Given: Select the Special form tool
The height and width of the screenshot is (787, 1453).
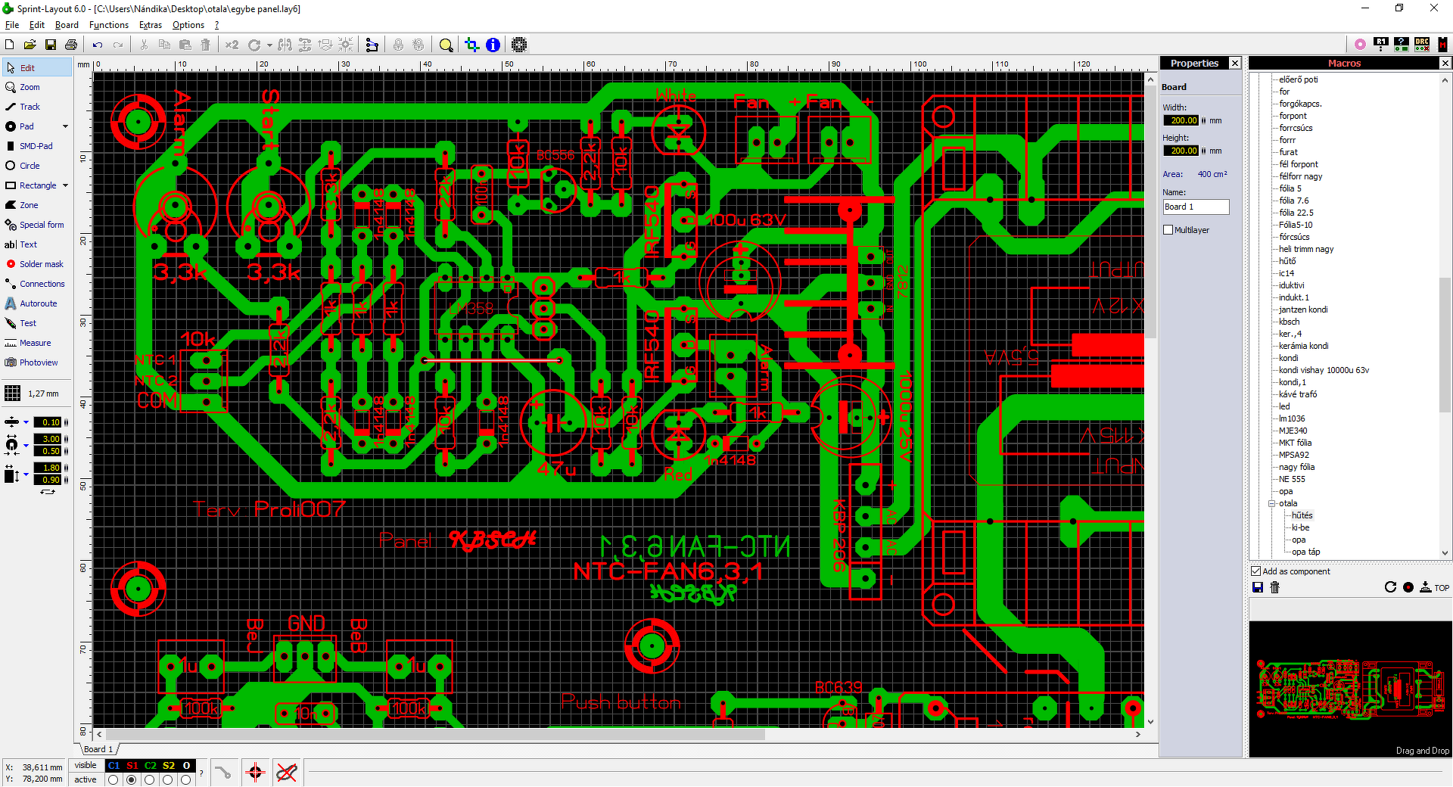Looking at the screenshot, I should pyautogui.click(x=36, y=225).
